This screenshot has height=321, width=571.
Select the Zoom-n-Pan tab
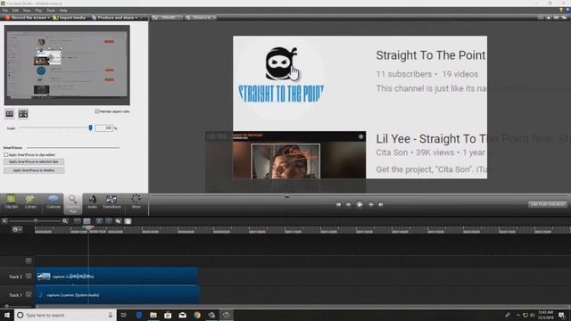[73, 203]
